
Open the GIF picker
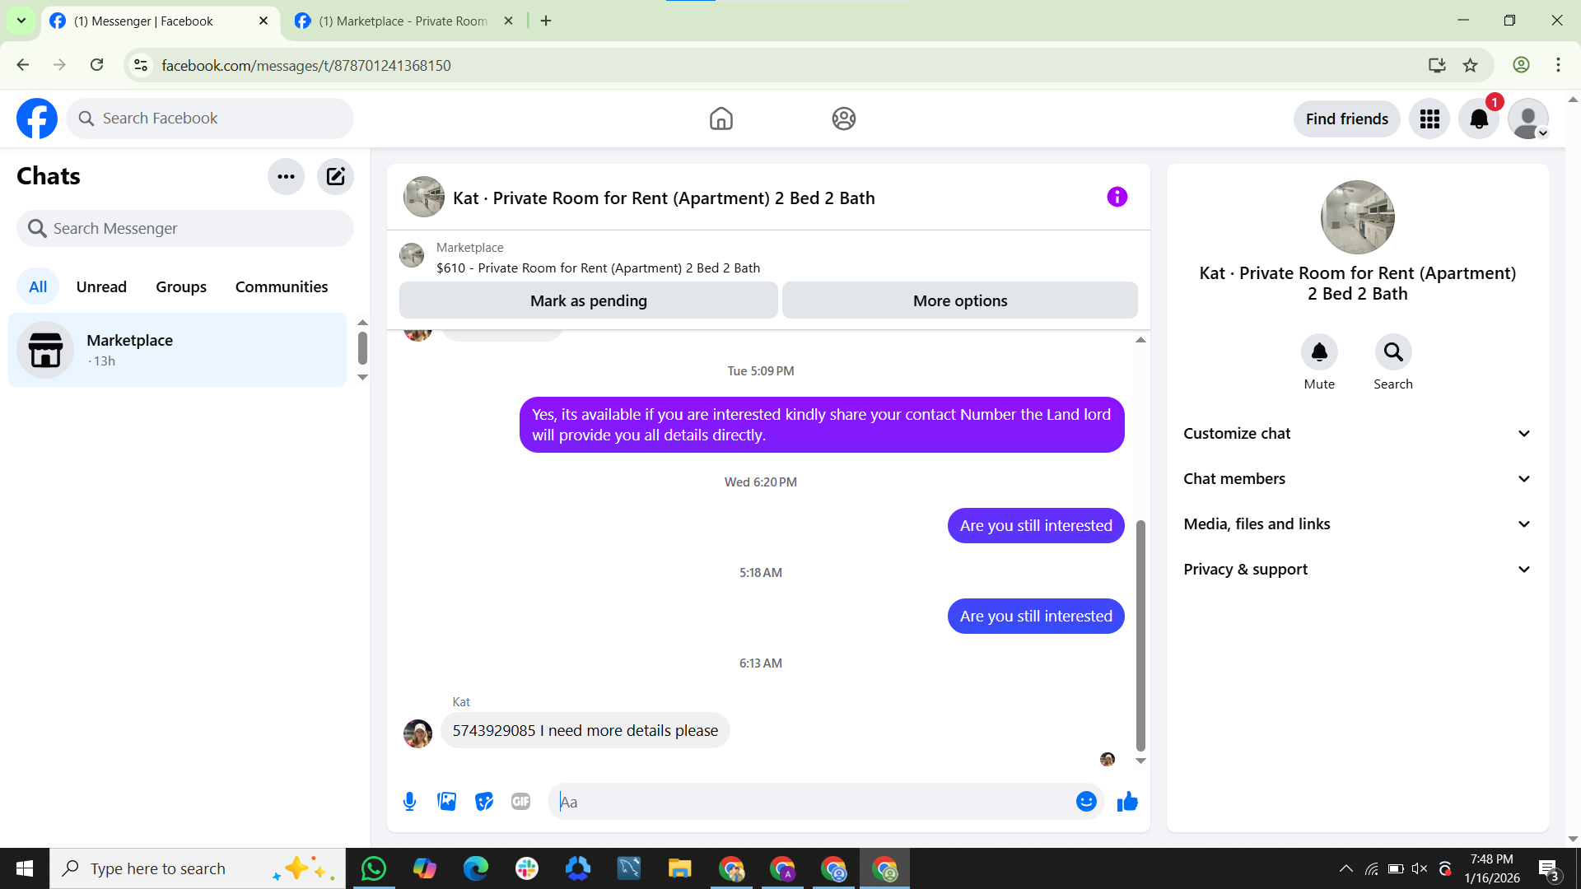(x=520, y=802)
